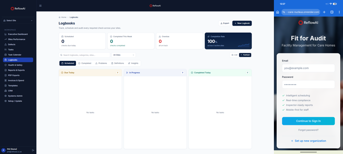Click the Wi-Fi icon in phone status bar
343x154 pixels.
331,4
